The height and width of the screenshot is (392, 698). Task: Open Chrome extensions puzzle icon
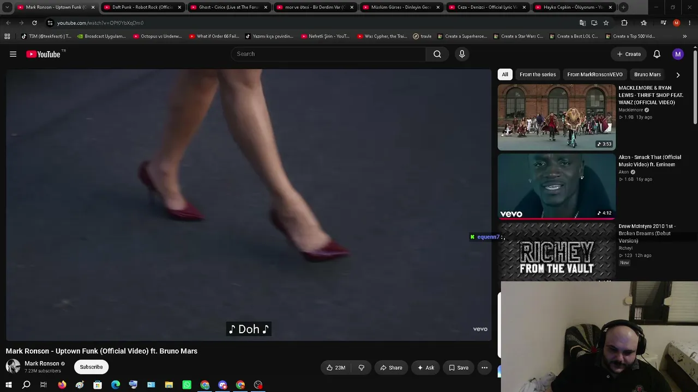point(624,23)
